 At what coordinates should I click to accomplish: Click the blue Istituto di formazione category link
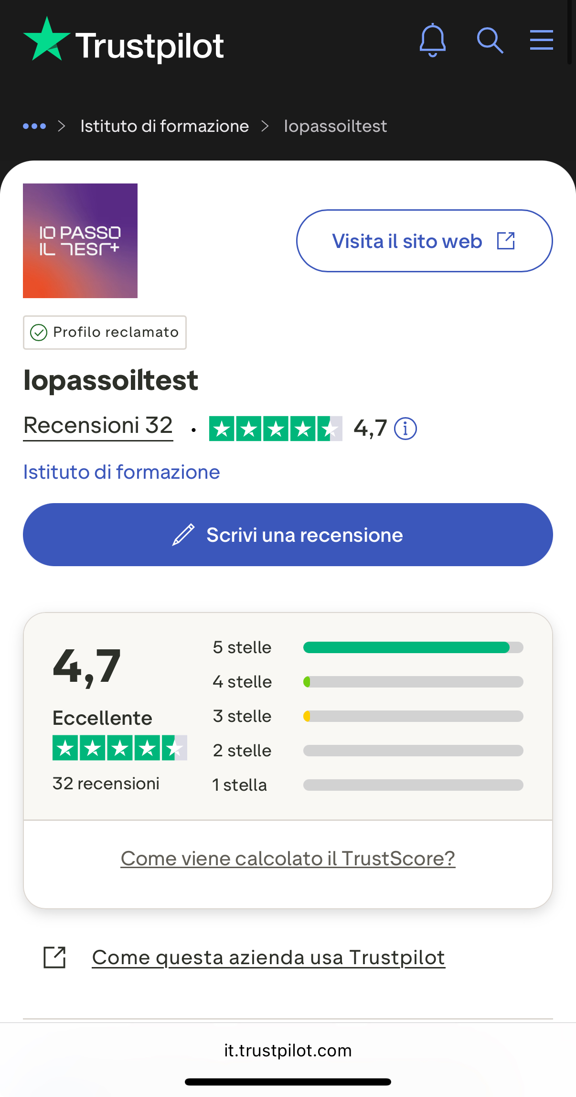pyautogui.click(x=121, y=472)
